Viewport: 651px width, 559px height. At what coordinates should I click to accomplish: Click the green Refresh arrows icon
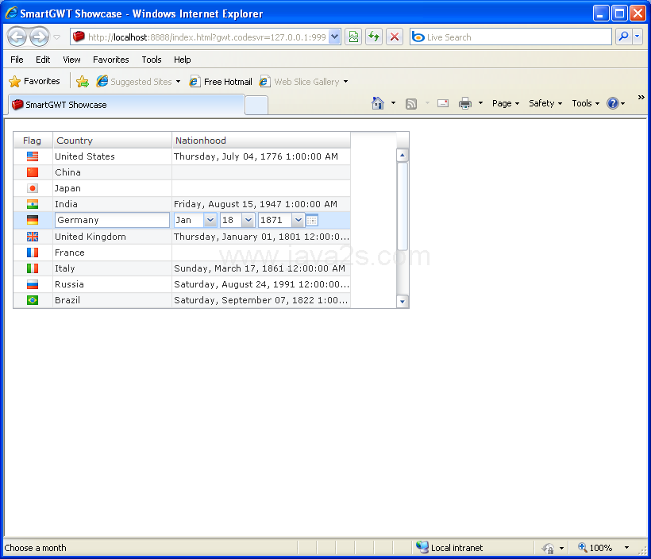(x=374, y=37)
